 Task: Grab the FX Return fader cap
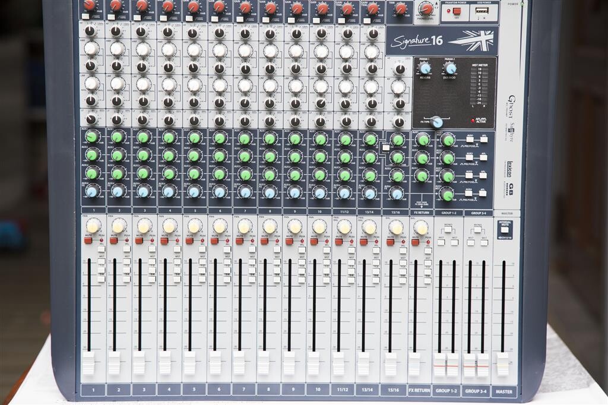(414, 364)
